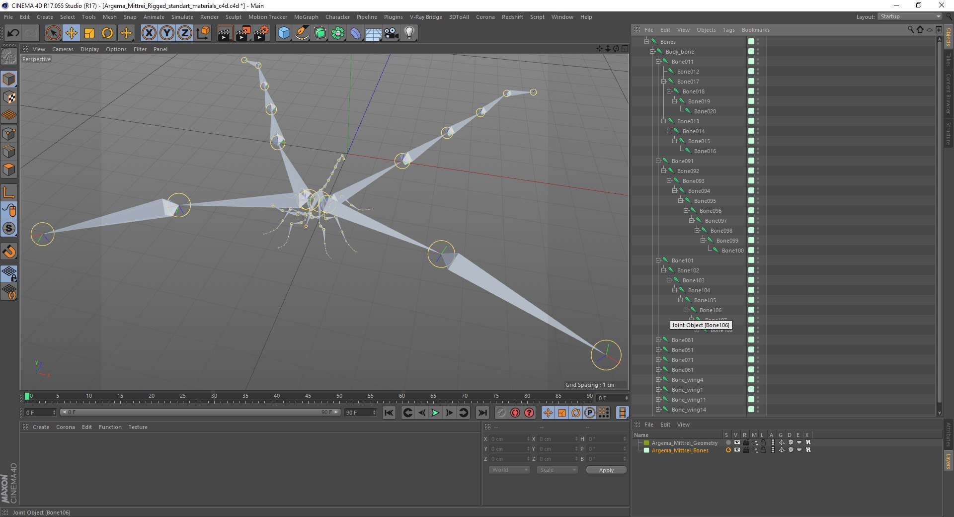Click Argema_Mittrei_Bones layer color swatch
This screenshot has height=517, width=954.
tap(646, 450)
